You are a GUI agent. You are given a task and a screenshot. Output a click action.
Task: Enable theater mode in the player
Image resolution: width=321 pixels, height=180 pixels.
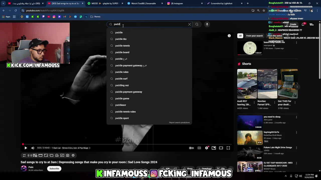(221, 148)
